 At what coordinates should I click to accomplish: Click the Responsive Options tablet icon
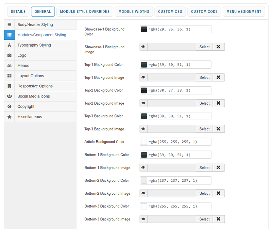pyautogui.click(x=10, y=86)
